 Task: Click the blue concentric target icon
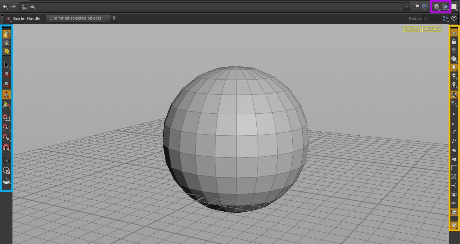[425, 6]
